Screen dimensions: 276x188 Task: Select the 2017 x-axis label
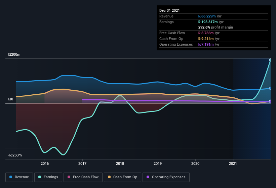click(x=82, y=163)
